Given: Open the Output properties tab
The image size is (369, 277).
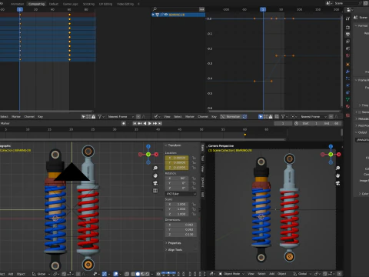Looking at the screenshot, I should point(347,34).
